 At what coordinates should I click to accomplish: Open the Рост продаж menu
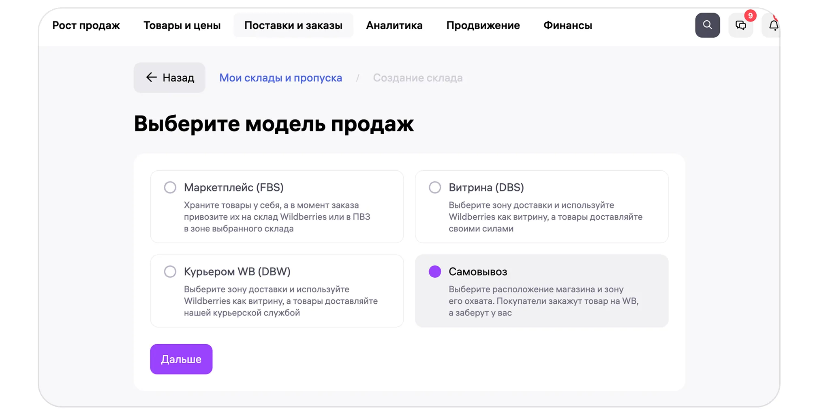86,26
